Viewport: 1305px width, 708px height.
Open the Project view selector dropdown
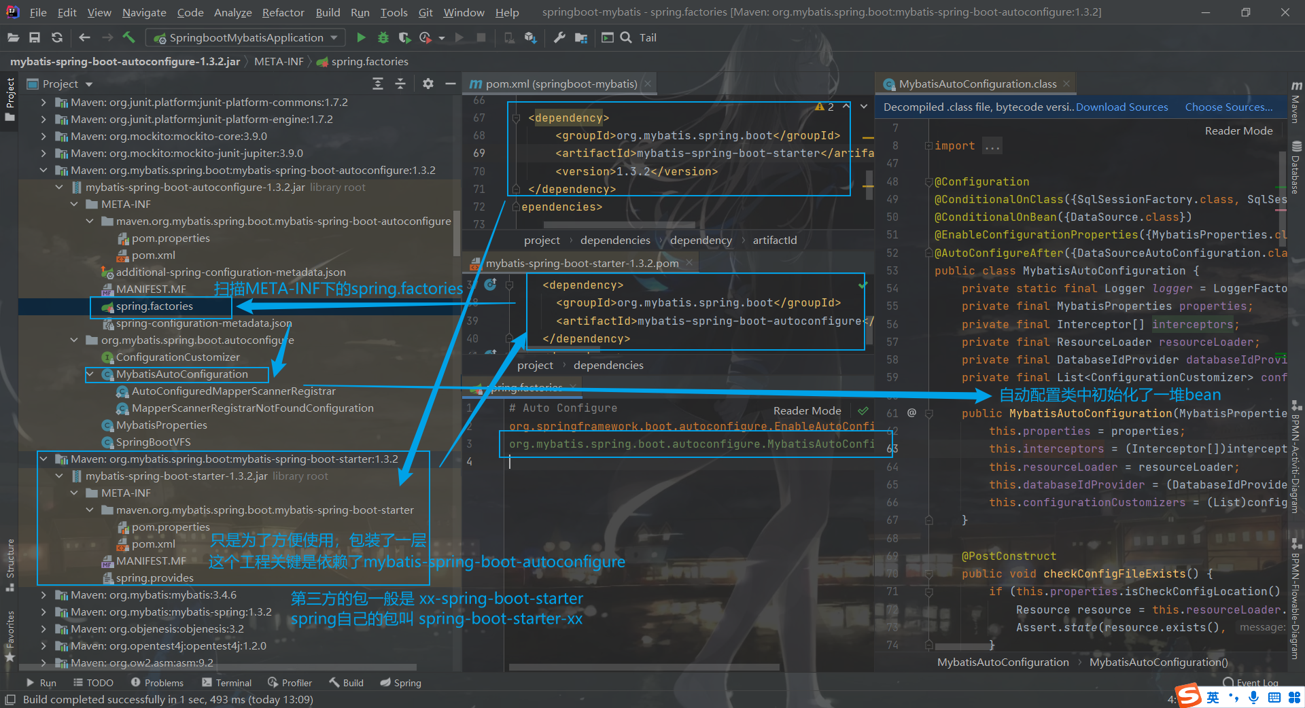point(89,84)
